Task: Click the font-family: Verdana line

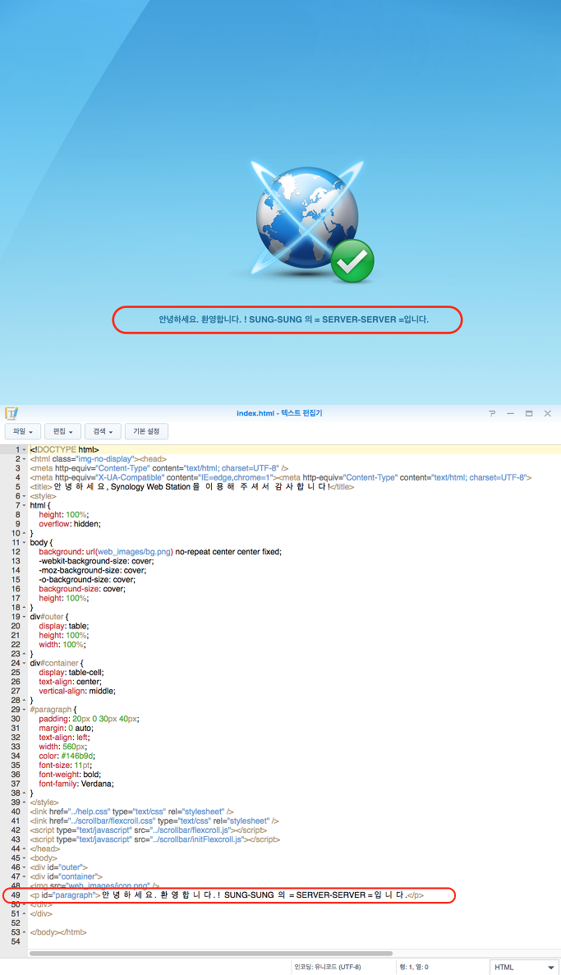Action: pyautogui.click(x=76, y=784)
